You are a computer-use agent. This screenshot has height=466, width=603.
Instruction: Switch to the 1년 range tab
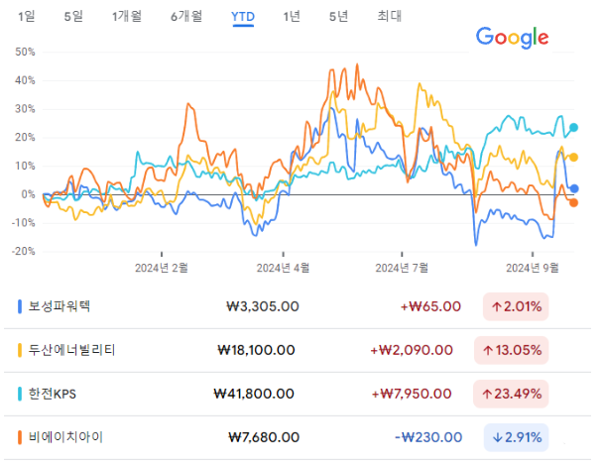pos(292,16)
